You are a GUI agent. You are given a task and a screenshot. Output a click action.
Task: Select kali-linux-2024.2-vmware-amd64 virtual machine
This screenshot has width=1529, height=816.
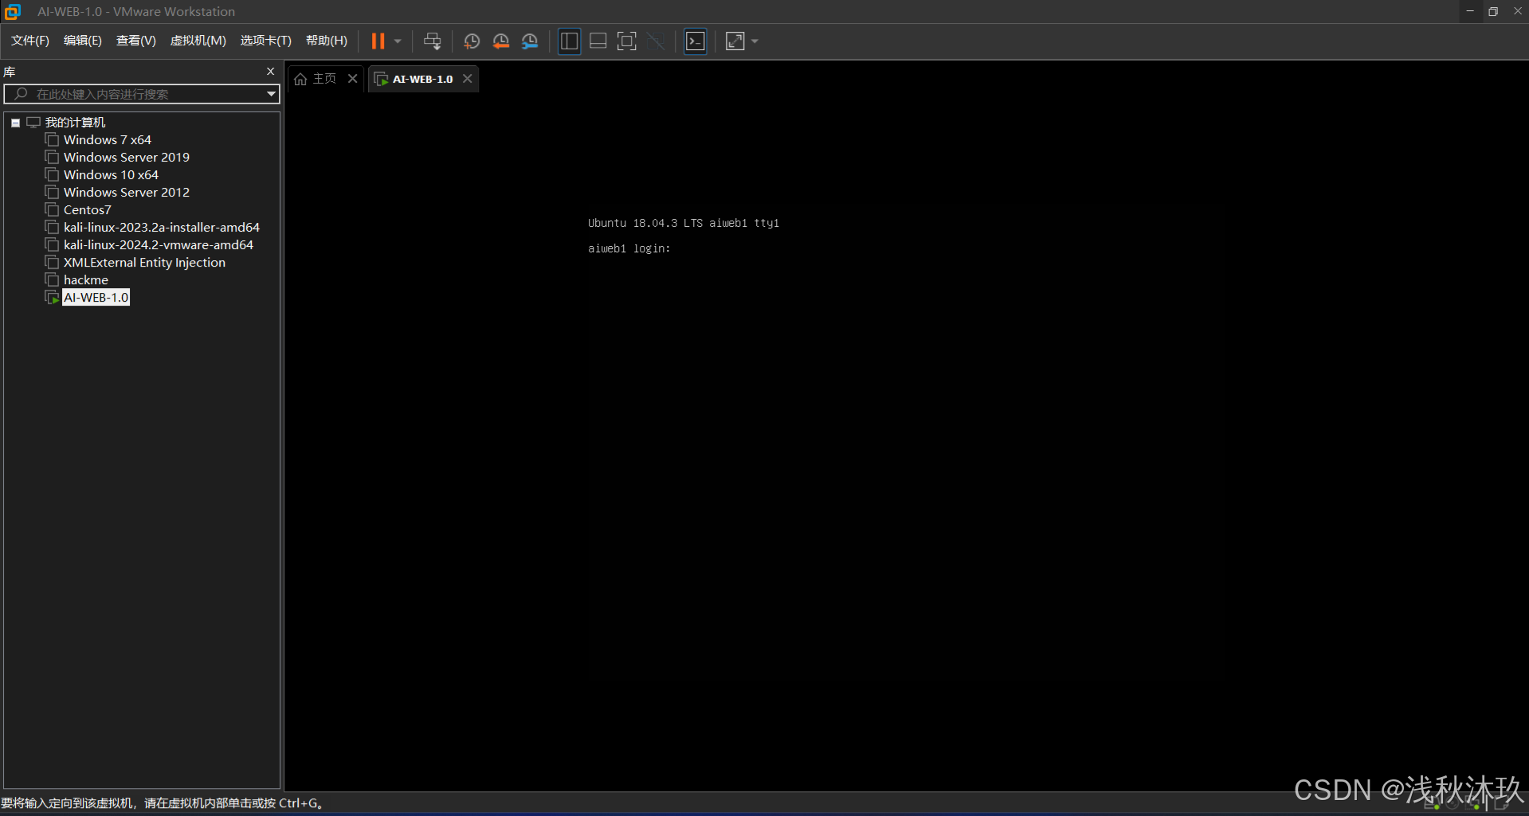(x=159, y=245)
